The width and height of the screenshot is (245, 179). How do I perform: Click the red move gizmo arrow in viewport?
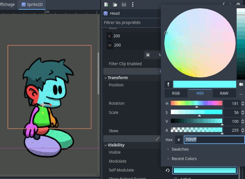[x=49, y=105]
